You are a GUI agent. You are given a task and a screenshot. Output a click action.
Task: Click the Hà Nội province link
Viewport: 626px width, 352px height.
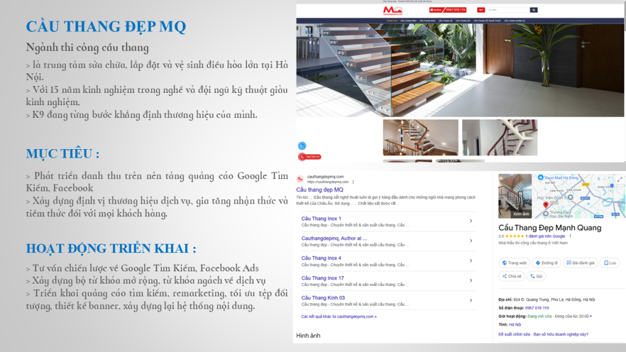[515, 325]
